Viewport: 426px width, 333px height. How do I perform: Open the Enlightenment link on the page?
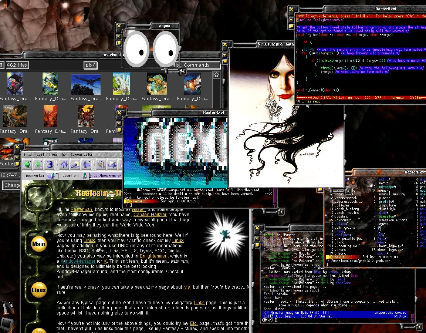pos(154,256)
